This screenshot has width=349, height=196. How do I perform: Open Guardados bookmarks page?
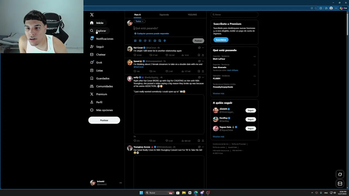tap(100, 78)
